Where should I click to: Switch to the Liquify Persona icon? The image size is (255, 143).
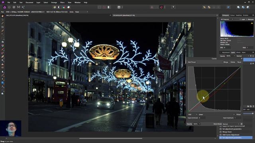pos(9,7)
